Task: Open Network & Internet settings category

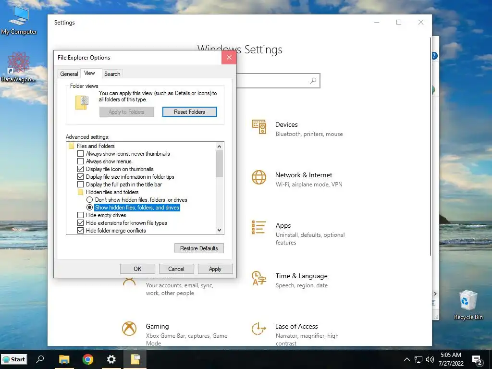Action: [298, 180]
